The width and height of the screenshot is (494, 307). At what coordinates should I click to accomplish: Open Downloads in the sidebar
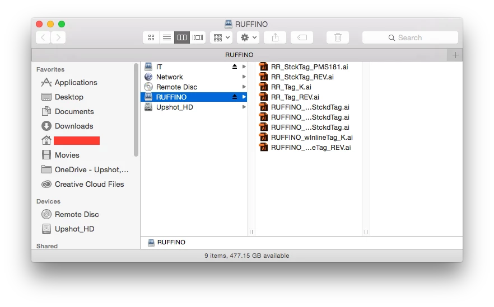click(74, 126)
